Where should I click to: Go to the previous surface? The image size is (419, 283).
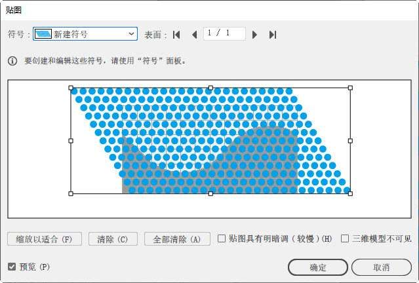click(x=194, y=35)
